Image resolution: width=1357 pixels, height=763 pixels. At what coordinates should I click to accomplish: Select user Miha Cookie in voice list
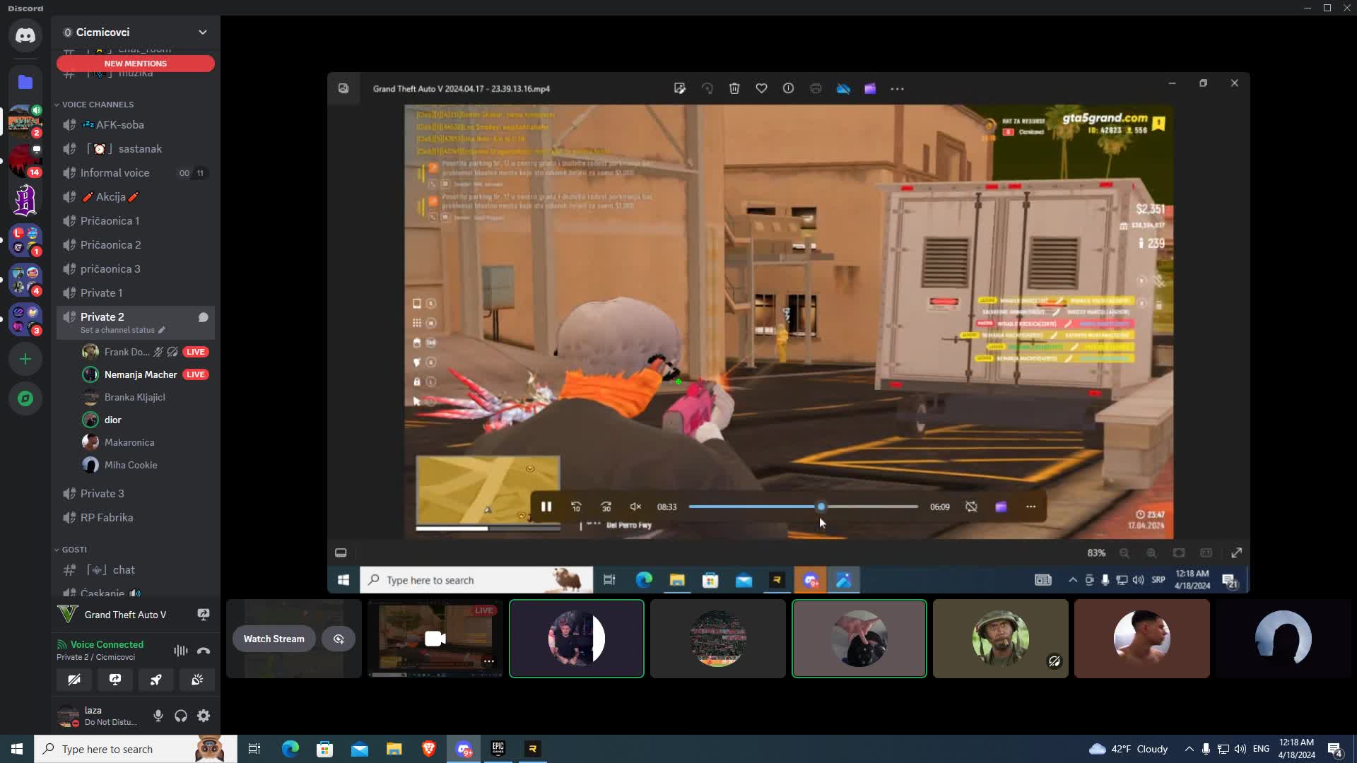click(x=146, y=465)
